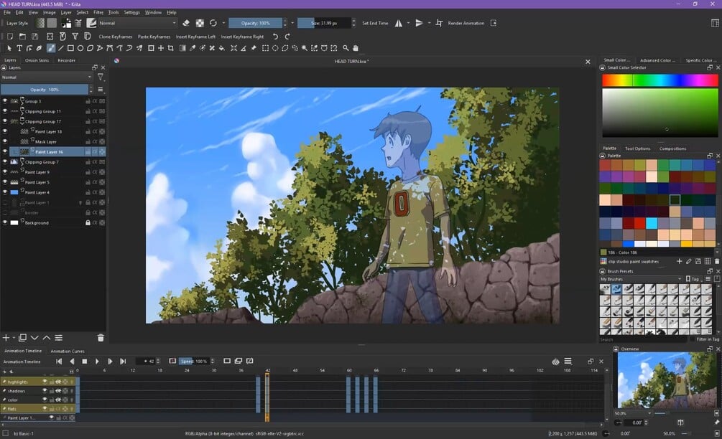Click the Add layer plus icon
722x439 pixels.
pos(6,338)
